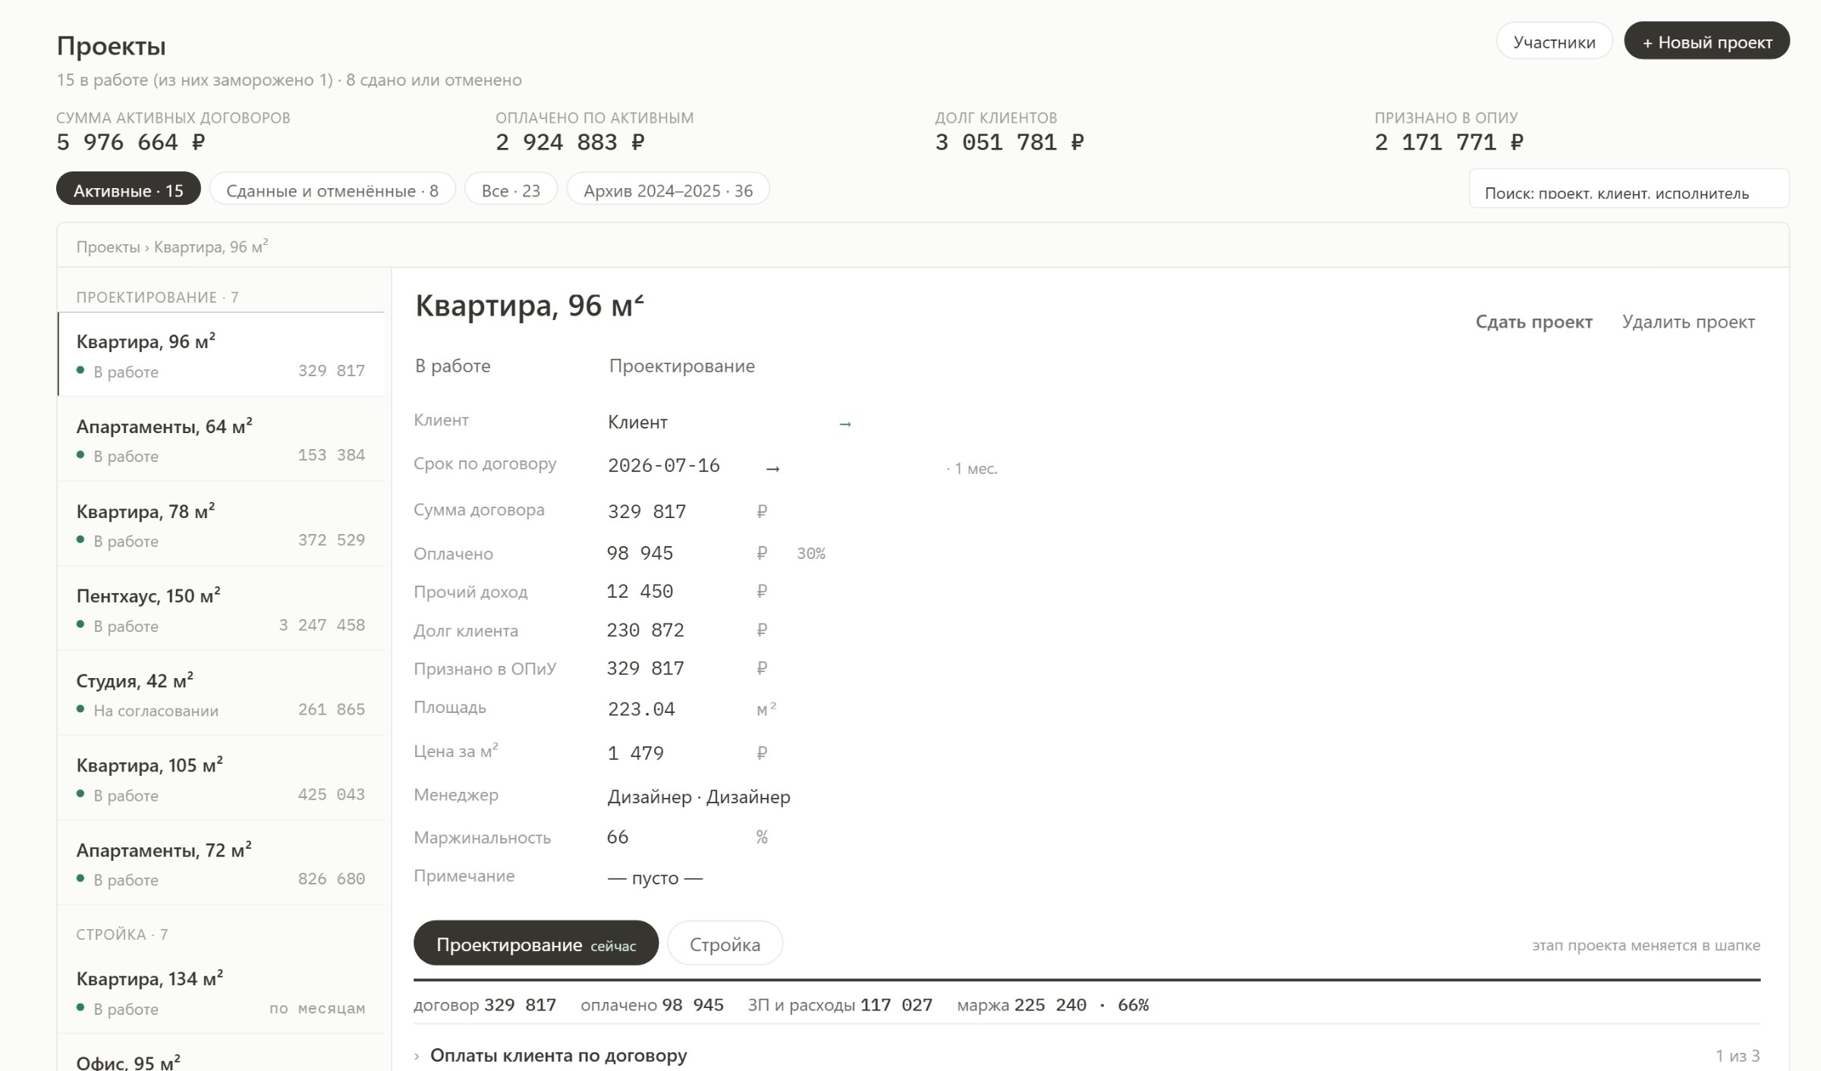
Task: Select Квартира, 134 м² project
Action: point(221,992)
